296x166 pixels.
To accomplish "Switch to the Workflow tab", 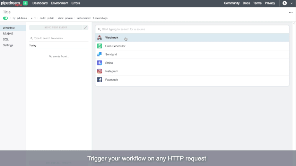I will click(x=13, y=28).
